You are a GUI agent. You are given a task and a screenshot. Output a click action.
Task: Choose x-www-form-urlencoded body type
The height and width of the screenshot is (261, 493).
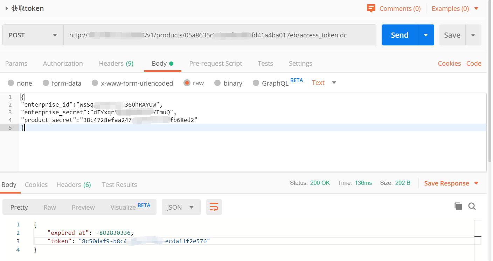95,83
